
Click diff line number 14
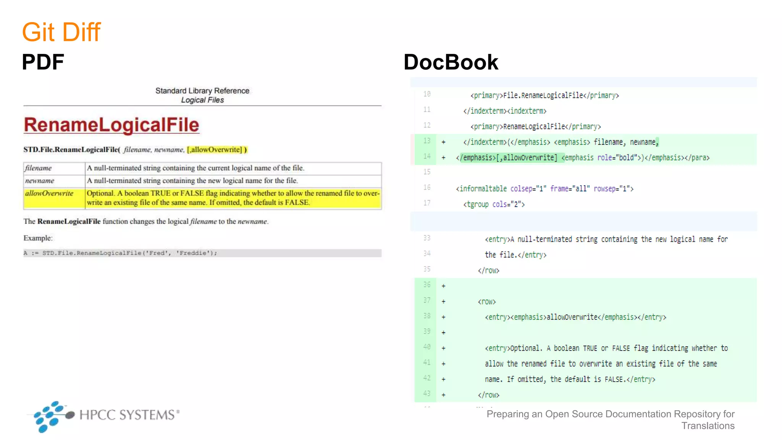(427, 156)
